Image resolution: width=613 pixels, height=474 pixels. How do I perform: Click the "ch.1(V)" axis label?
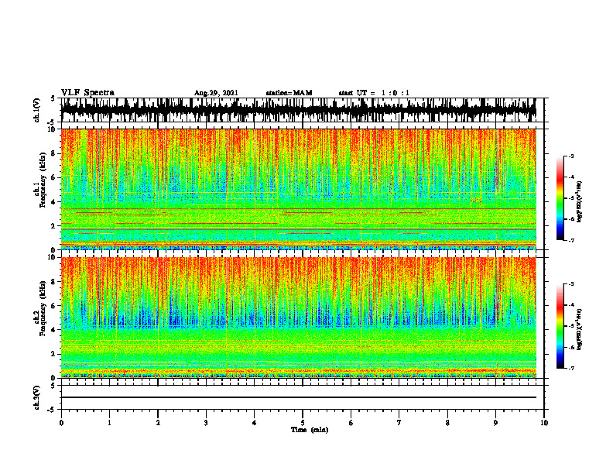pos(37,110)
